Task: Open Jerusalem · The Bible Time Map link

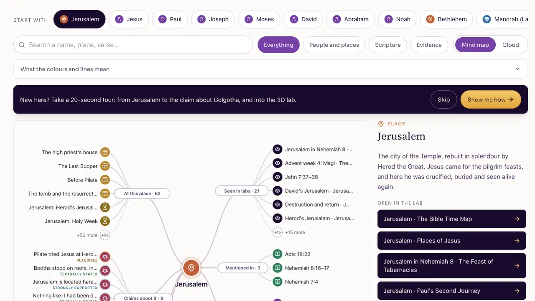Action: coord(452,219)
